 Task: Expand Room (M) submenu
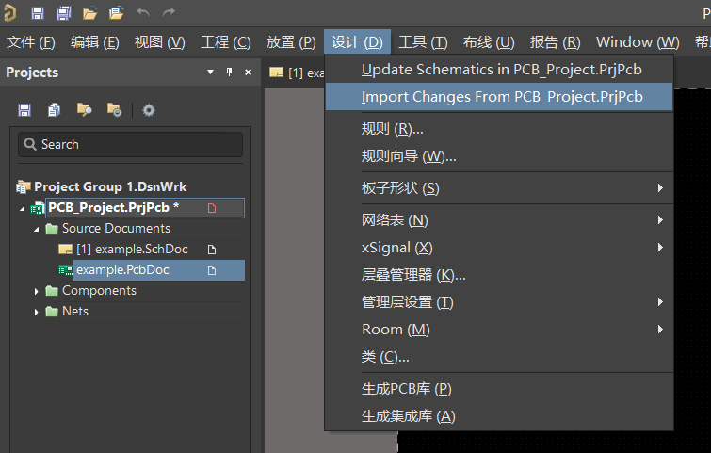[x=499, y=330]
